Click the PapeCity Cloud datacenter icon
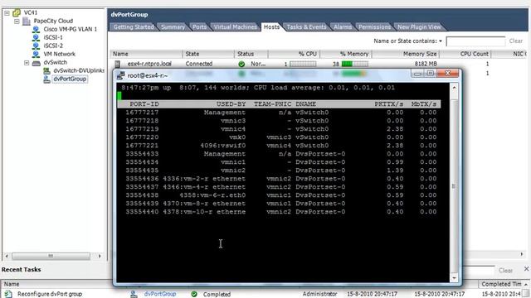Screen dimensions: 531x298 27,21
